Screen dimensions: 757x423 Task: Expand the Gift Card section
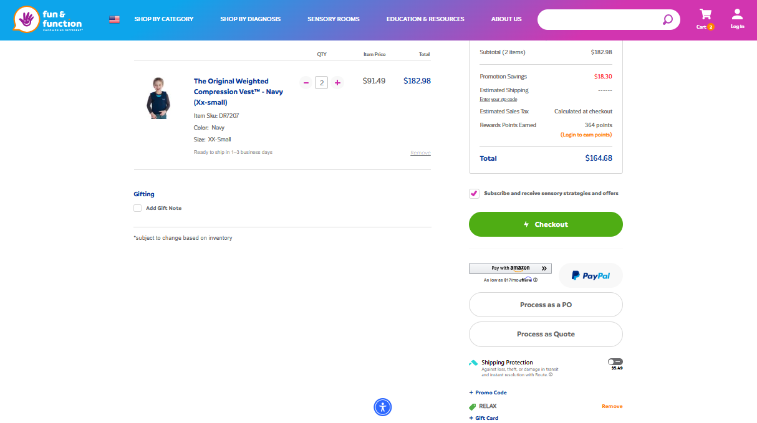[x=484, y=418]
